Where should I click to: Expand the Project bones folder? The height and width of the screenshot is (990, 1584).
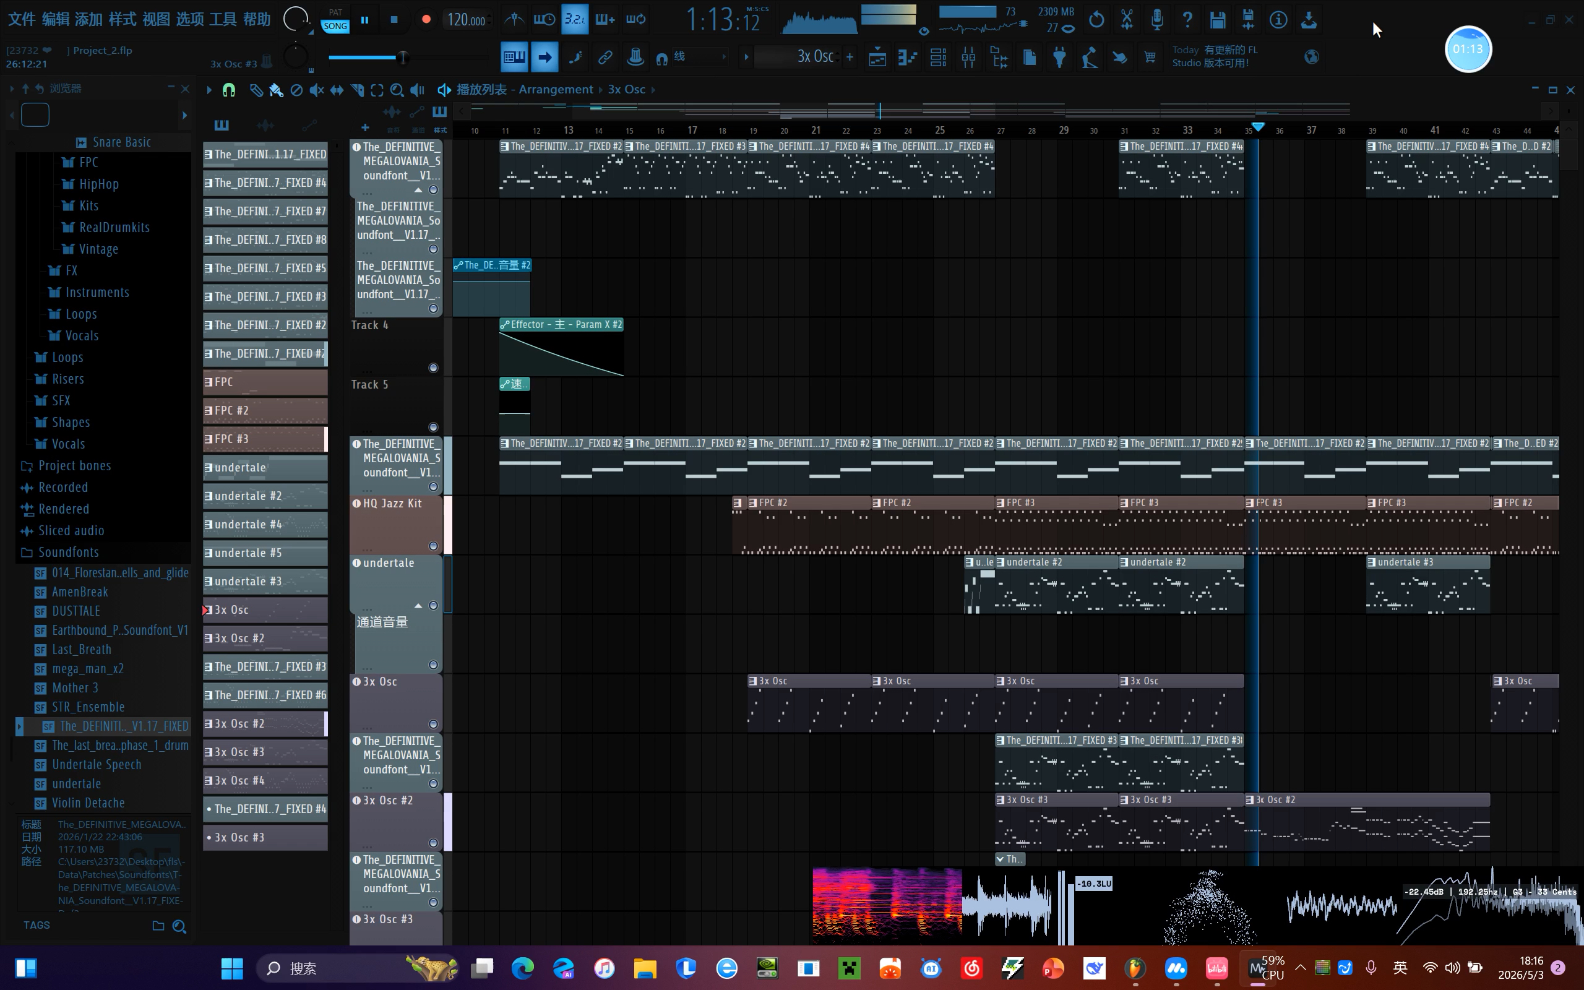[x=66, y=465]
